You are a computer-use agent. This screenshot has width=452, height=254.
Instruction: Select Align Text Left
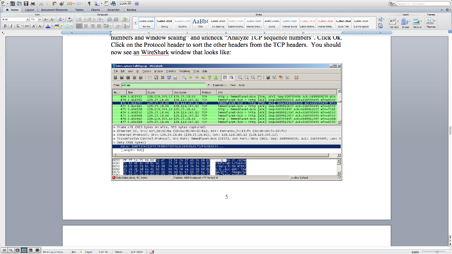[x=79, y=26]
